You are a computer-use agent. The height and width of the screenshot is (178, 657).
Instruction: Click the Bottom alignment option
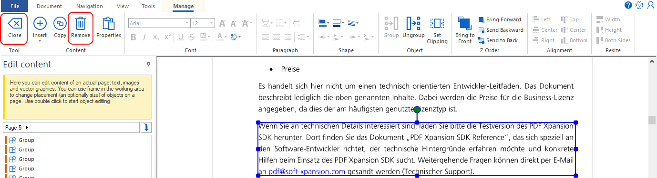(574, 40)
